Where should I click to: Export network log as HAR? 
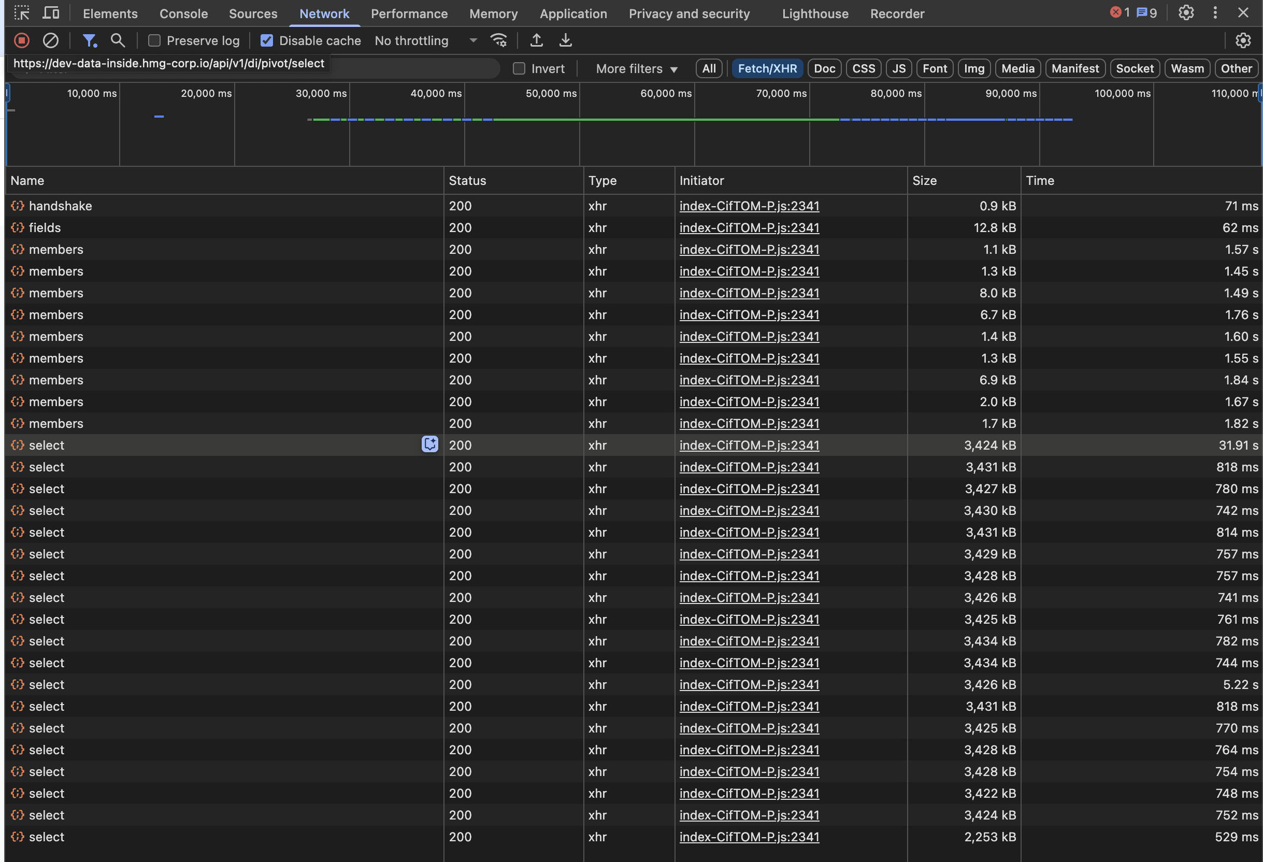[565, 40]
